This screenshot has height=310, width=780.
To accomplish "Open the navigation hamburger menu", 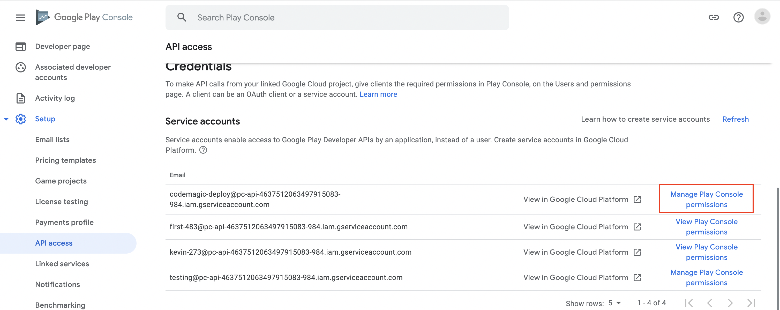I will (x=20, y=17).
